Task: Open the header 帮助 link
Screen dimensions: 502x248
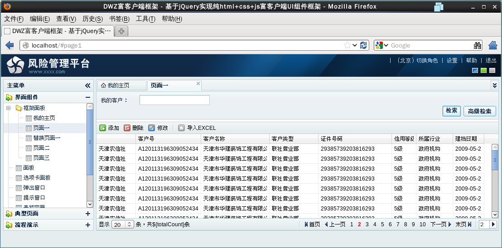Action: (471, 60)
